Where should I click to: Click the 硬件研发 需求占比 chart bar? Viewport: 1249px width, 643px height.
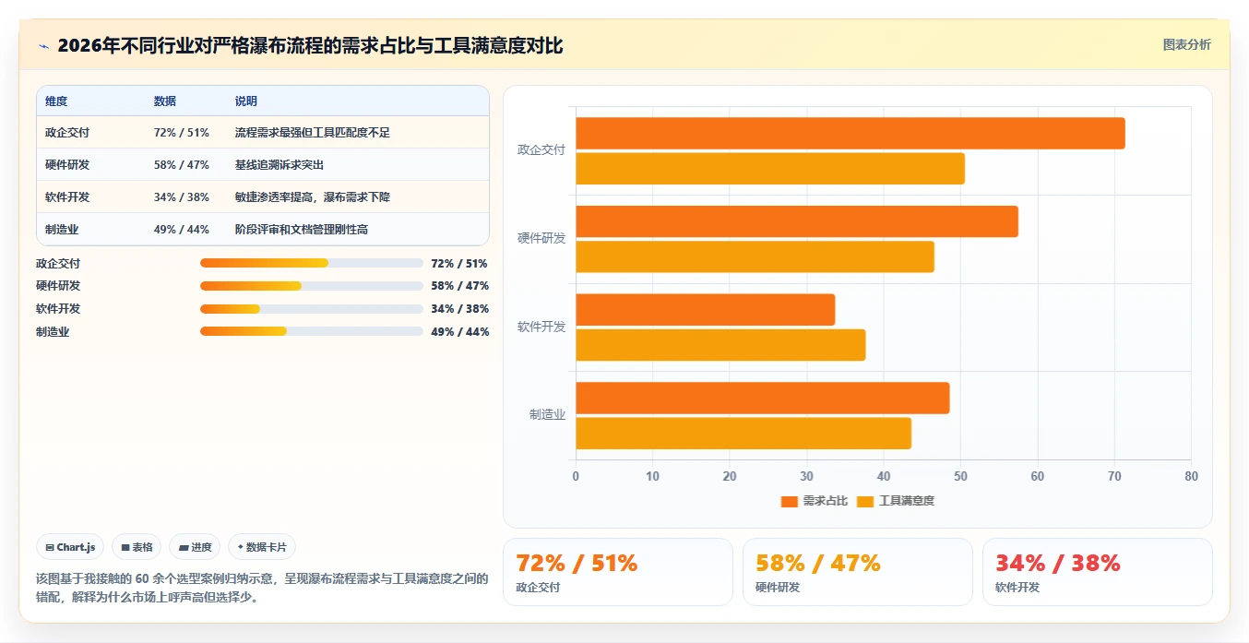coord(797,221)
